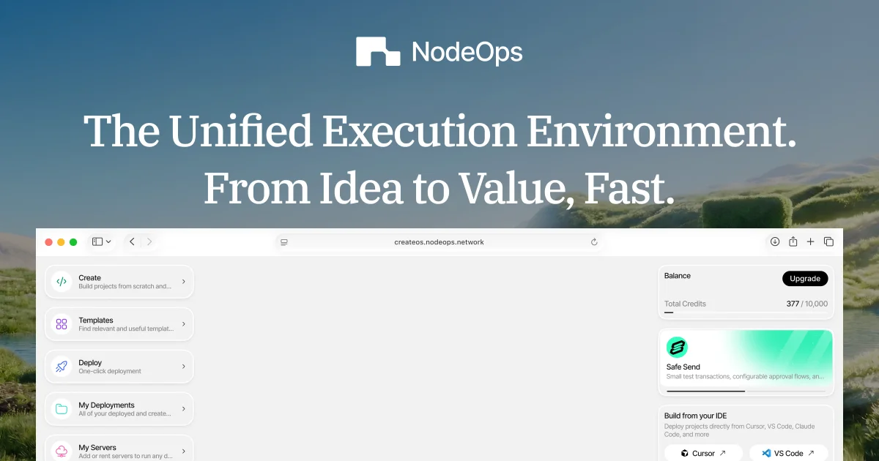Click the share icon in the toolbar
The image size is (879, 461).
793,241
